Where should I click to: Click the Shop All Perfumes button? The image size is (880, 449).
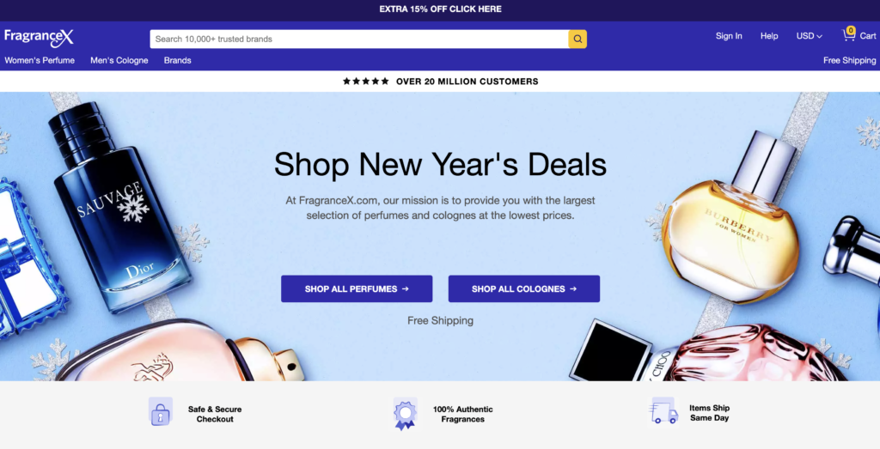(357, 288)
